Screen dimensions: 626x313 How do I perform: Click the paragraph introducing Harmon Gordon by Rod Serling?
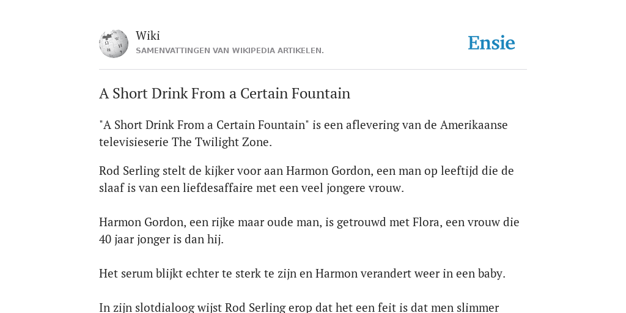(306, 179)
